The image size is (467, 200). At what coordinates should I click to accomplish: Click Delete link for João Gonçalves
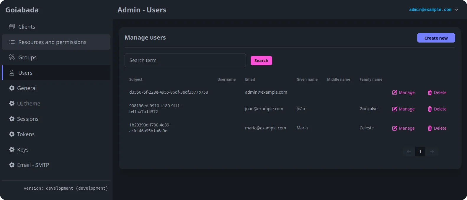point(437,109)
